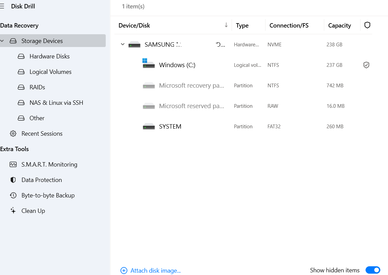Click the Logical vol... type cell

(247, 65)
